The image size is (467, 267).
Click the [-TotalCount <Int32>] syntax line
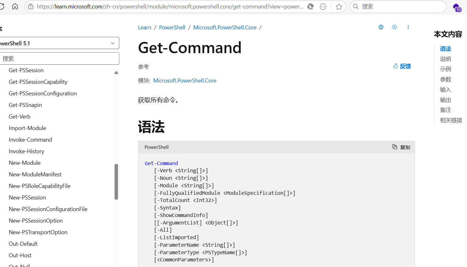tap(185, 200)
